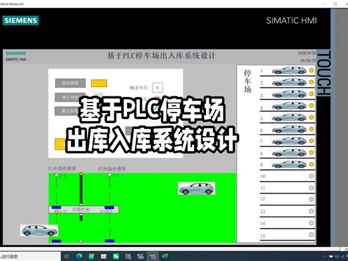348x261 pixels.
Task: Show hidden system tray icons
Action: point(325,256)
